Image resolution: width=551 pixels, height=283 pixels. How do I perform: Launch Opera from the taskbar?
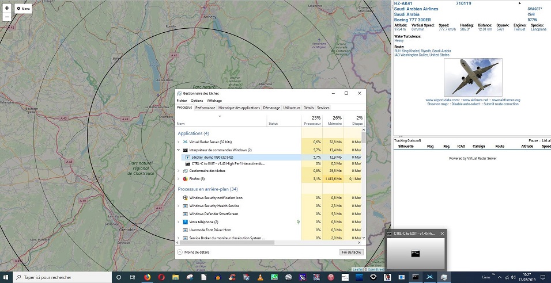(x=161, y=277)
